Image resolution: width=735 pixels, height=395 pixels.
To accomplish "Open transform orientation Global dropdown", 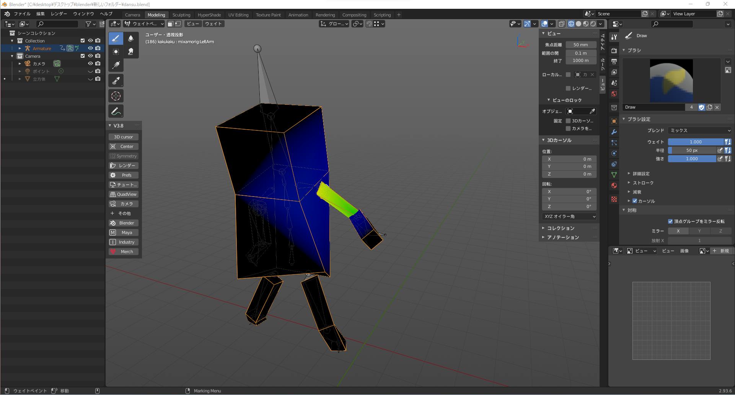I will point(334,24).
